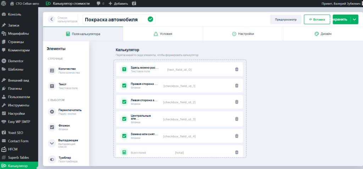
Task: Click the total calculator icon in Всего полей
Action: (x=124, y=152)
